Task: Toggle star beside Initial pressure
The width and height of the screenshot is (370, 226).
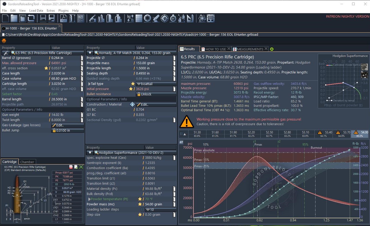Action: coord(131,89)
